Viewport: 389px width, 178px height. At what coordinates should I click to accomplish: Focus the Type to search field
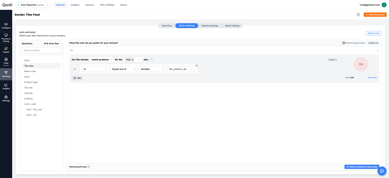coord(41,50)
